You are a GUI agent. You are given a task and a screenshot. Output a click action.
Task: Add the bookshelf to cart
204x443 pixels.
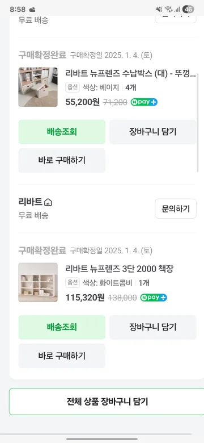[x=153, y=327]
